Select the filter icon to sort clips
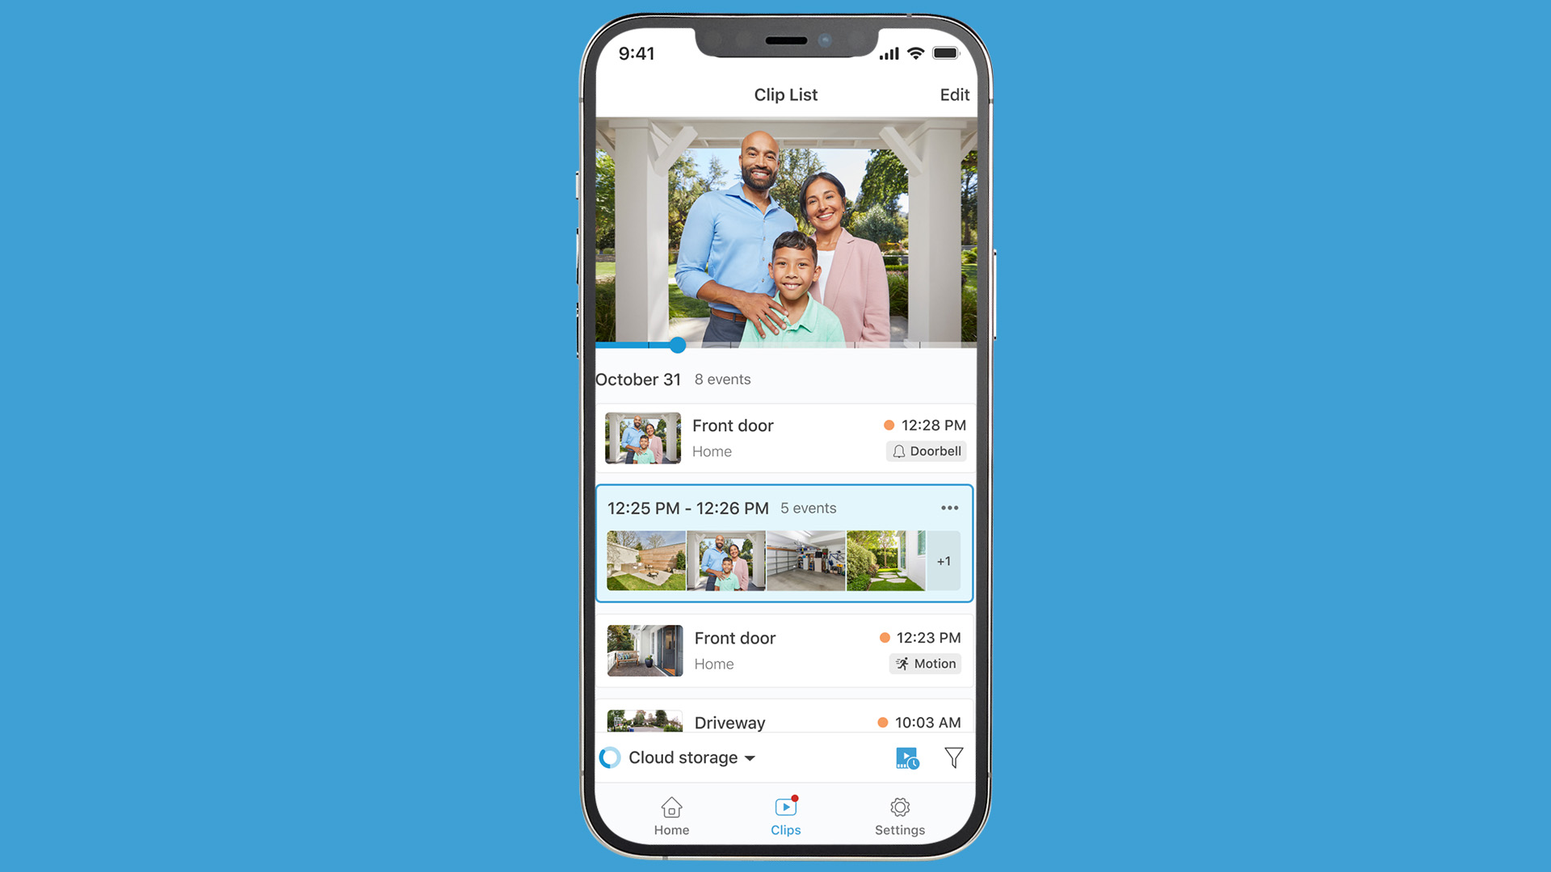Viewport: 1551px width, 872px height. pyautogui.click(x=953, y=757)
